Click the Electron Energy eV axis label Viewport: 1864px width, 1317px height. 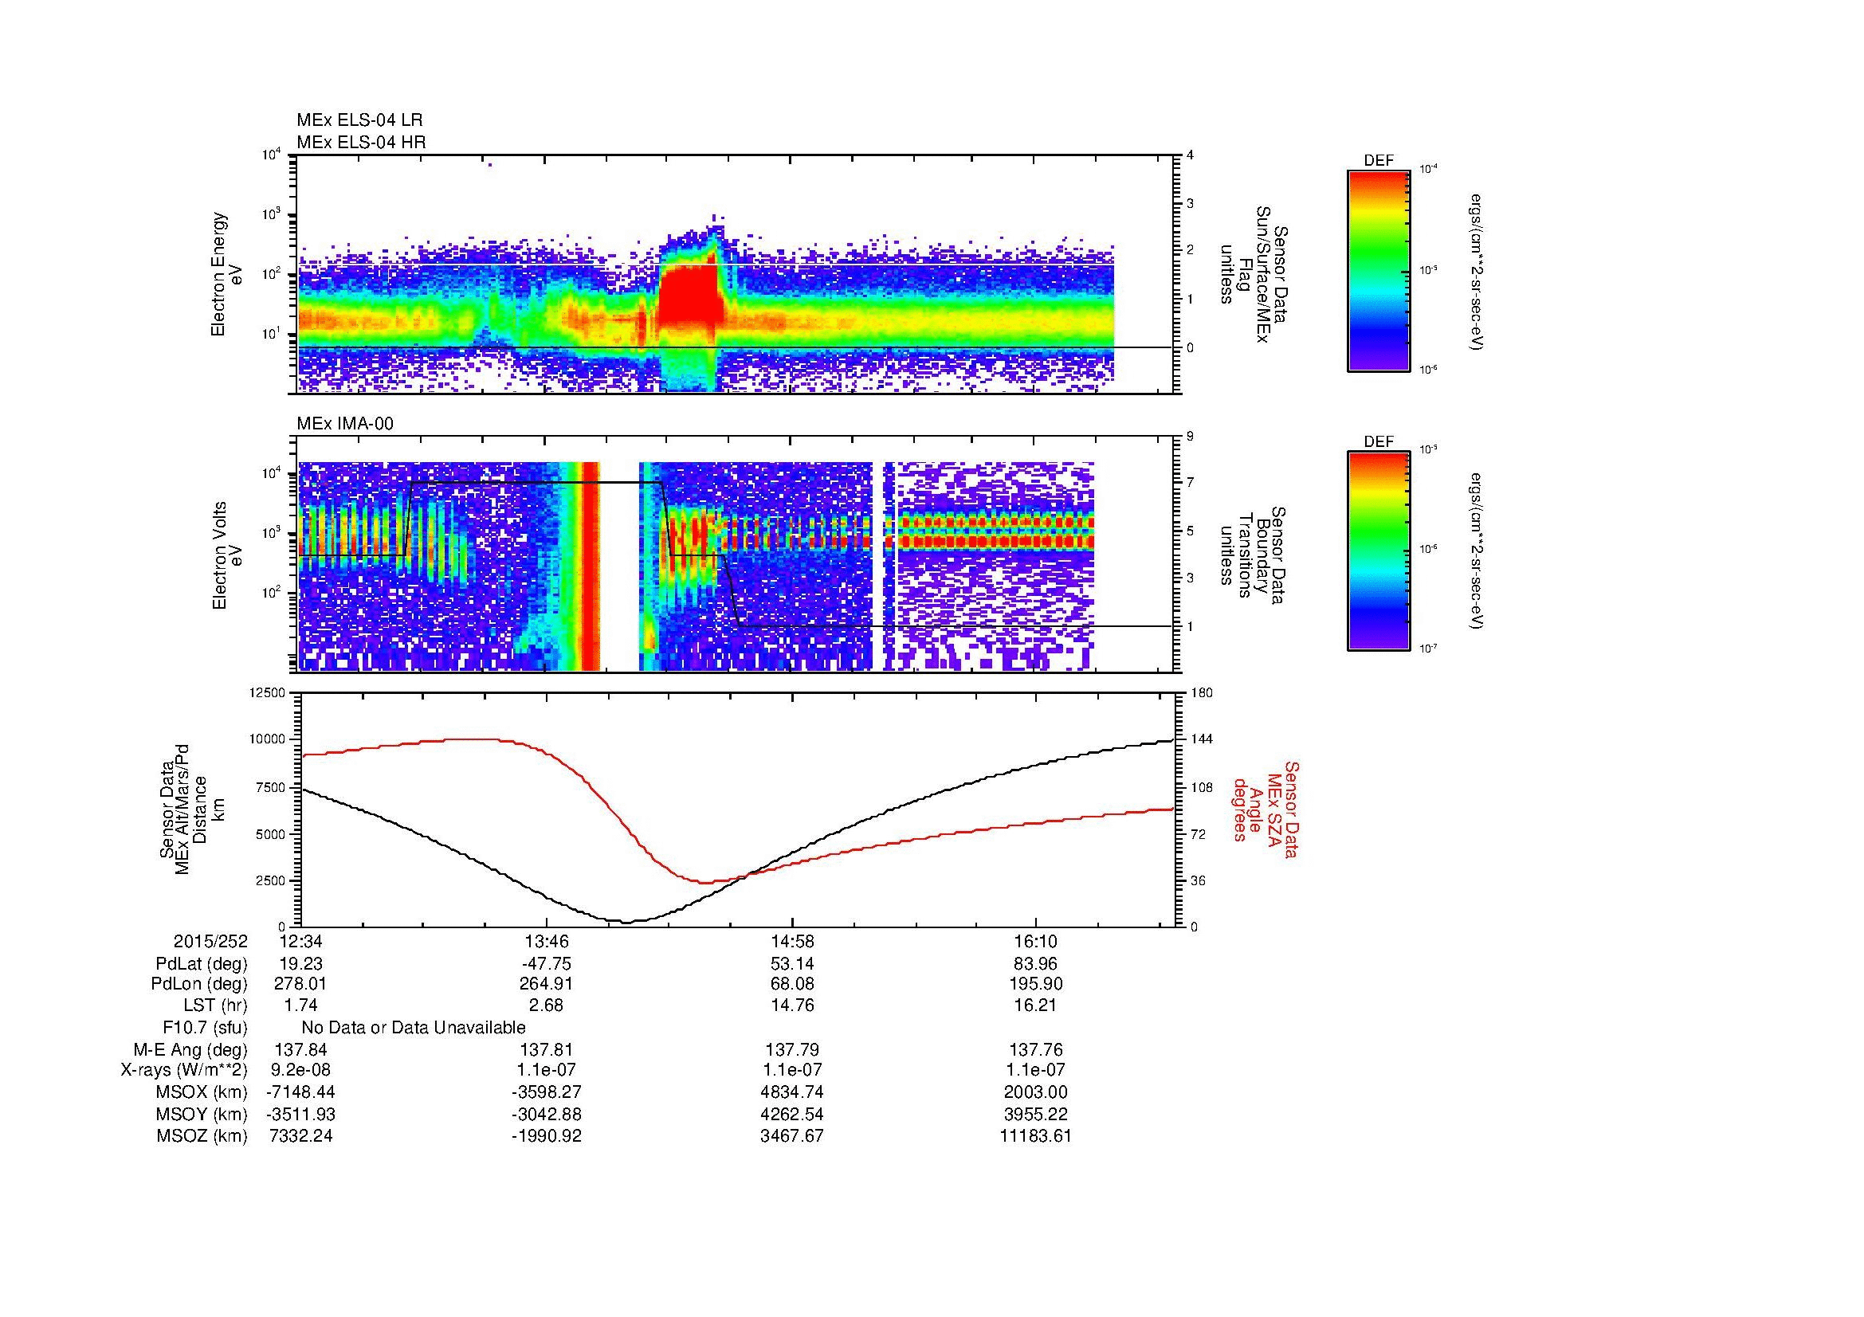(227, 274)
